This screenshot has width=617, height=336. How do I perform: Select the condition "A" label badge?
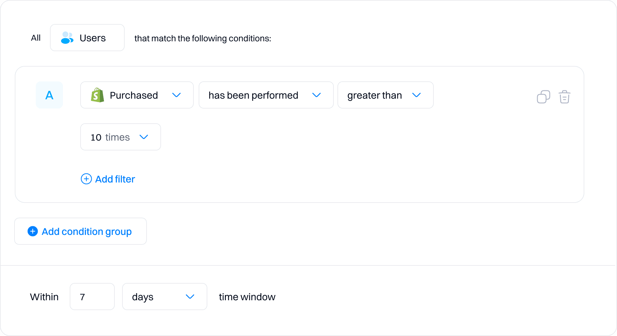coord(49,95)
